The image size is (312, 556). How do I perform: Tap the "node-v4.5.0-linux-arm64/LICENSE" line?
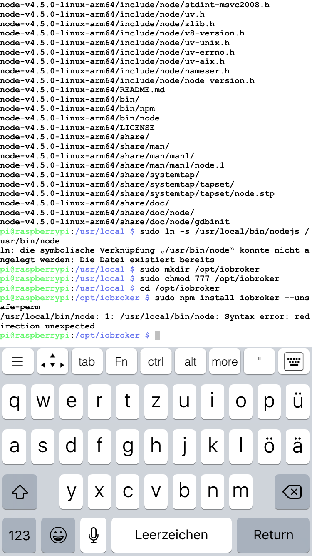77,128
